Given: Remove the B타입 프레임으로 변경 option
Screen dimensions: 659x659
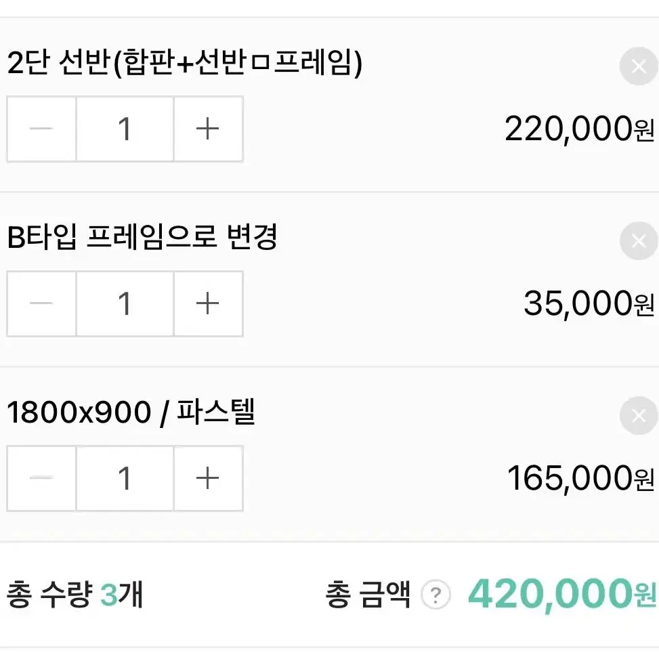Looking at the screenshot, I should click(x=639, y=241).
